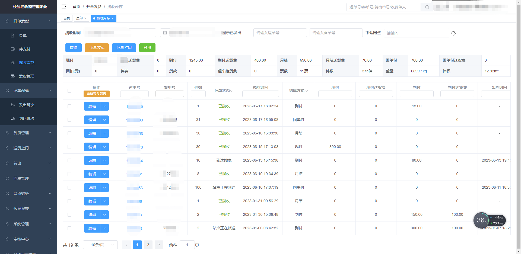This screenshot has width=521, height=254.
Task: Open edit dropdown arrow for 2023-06-17 18:02:24 row
Action: [104, 106]
